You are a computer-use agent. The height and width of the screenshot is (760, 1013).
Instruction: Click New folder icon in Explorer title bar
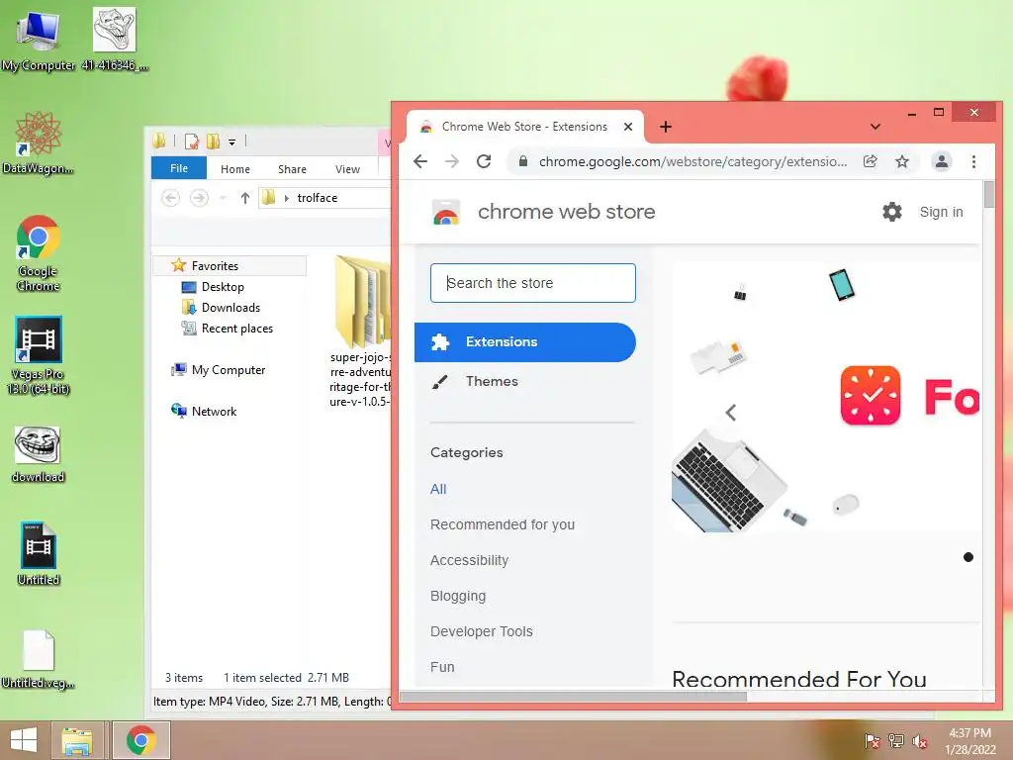point(213,142)
